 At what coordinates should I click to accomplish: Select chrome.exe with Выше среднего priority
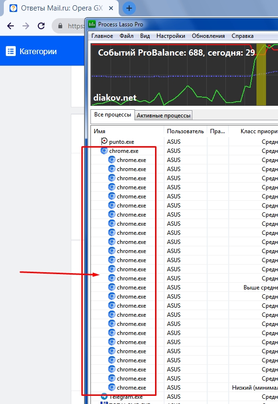tap(184, 287)
